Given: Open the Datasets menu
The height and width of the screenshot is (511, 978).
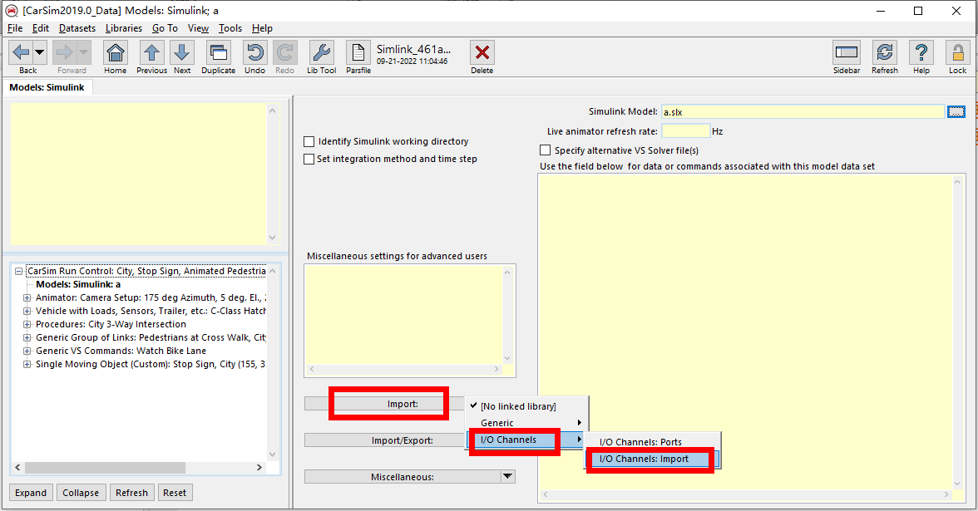Looking at the screenshot, I should coord(77,28).
